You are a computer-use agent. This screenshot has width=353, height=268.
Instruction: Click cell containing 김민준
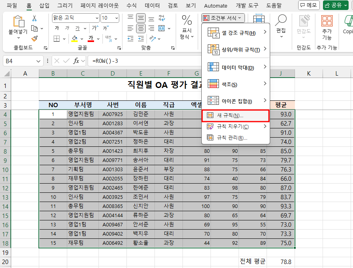click(x=141, y=114)
